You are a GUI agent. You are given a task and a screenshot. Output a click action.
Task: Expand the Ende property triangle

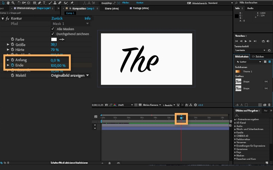[8, 65]
